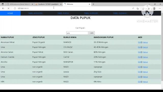
Task: Click Hapus for Urea CO (Nh2)2 row
Action: [145, 47]
